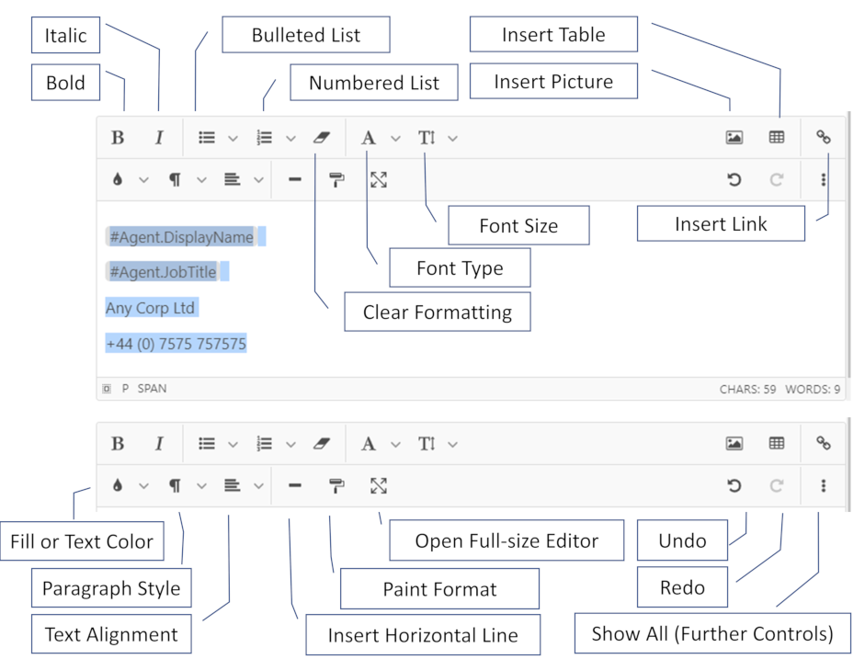865x659 pixels.
Task: Open font type dropdown arrow in lower toolbar
Action: point(395,445)
